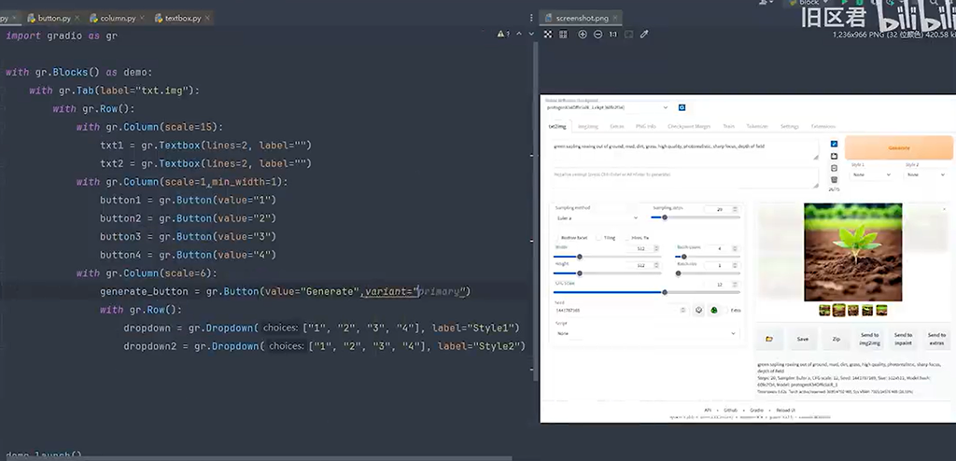956x461 pixels.
Task: Click the blue refresh checkpoint icon in preview
Action: 682,107
